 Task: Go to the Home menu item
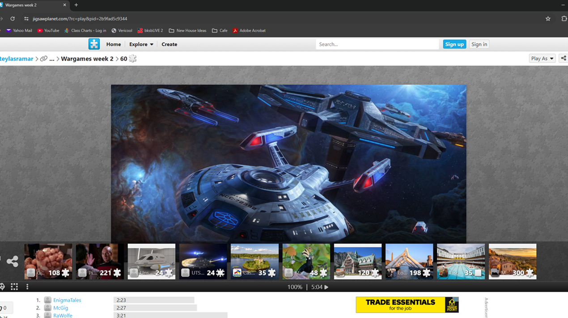click(x=113, y=44)
